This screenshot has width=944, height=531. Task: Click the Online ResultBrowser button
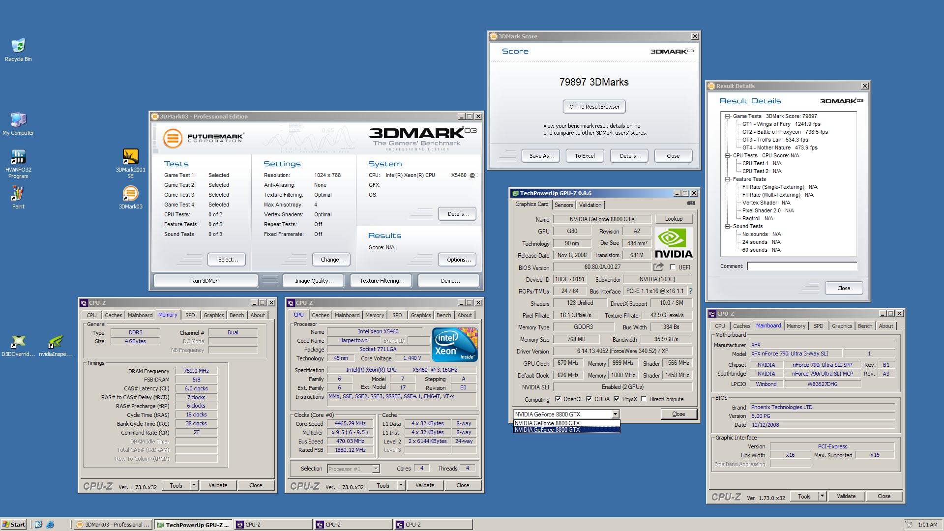click(594, 107)
